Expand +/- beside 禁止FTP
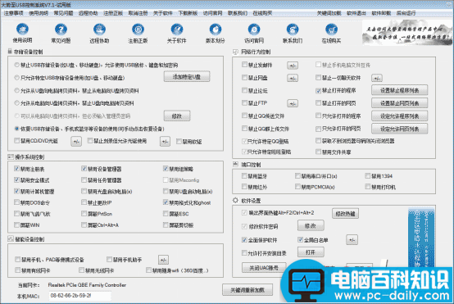 click(293, 103)
